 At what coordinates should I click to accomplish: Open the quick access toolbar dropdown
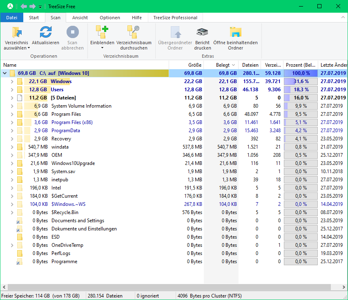pyautogui.click(x=40, y=7)
